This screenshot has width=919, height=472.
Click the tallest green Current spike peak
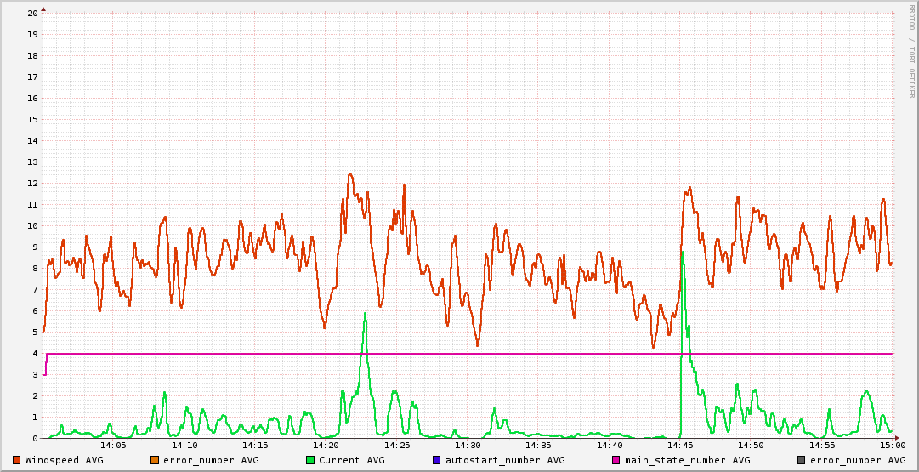point(682,252)
